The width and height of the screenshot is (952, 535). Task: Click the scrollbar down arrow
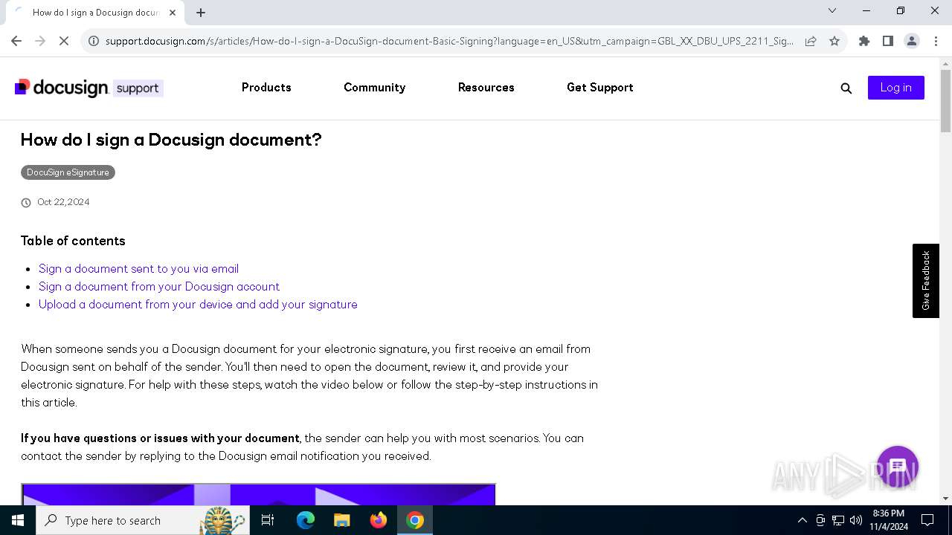(945, 499)
